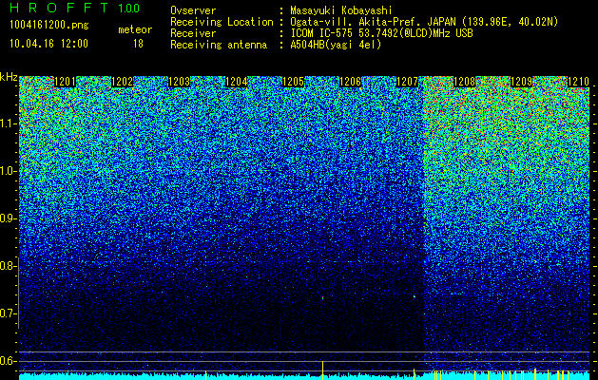Click the cyan signal level strip at bottom
The image size is (598, 380).
[304, 376]
